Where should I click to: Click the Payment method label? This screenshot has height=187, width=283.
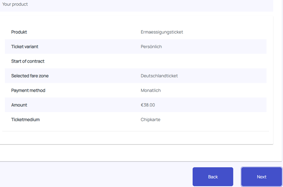(28, 90)
